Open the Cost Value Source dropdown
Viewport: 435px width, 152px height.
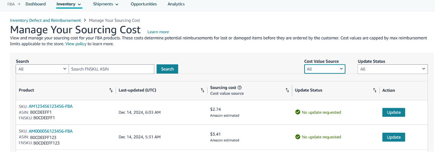click(x=324, y=69)
